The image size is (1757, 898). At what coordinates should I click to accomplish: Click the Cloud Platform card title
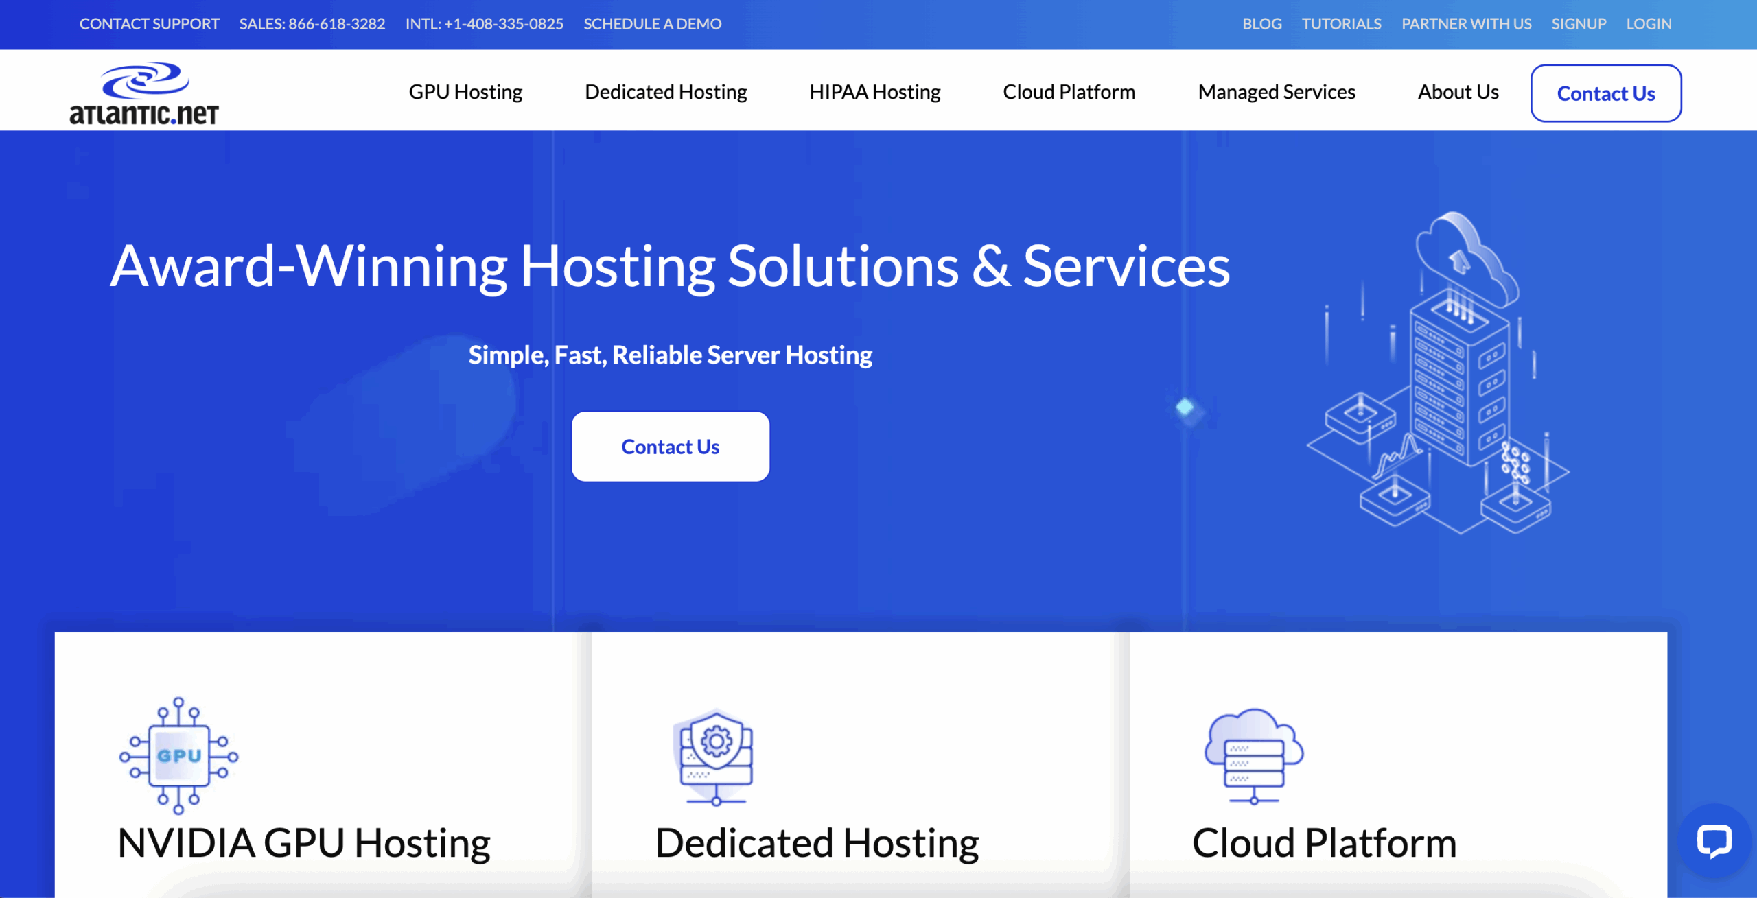click(x=1325, y=843)
